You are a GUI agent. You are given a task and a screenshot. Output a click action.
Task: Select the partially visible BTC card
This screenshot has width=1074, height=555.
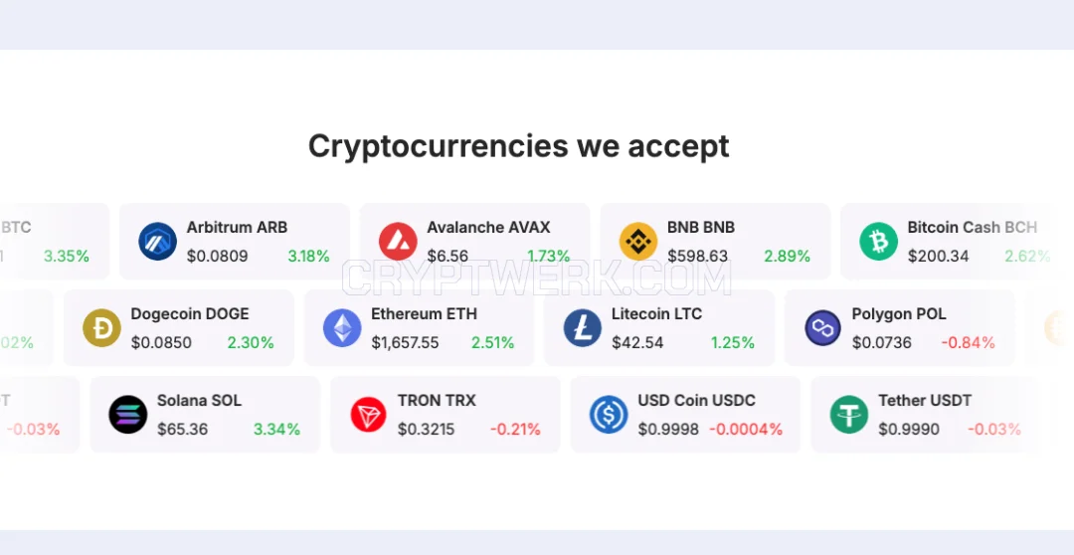pos(54,241)
